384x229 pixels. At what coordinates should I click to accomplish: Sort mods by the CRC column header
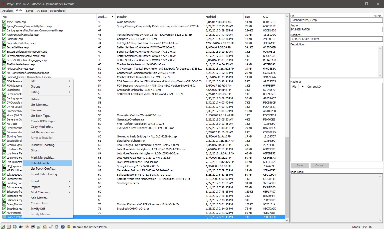pyautogui.click(x=273, y=17)
